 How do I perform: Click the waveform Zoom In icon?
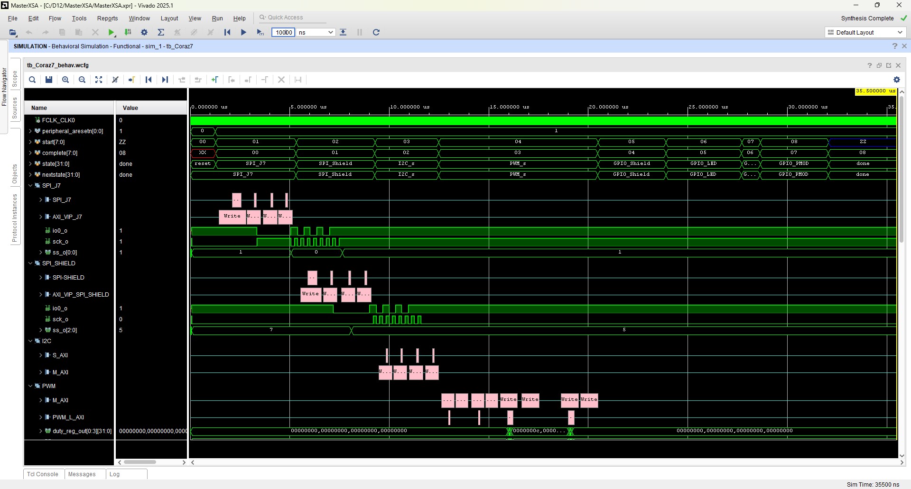65,80
